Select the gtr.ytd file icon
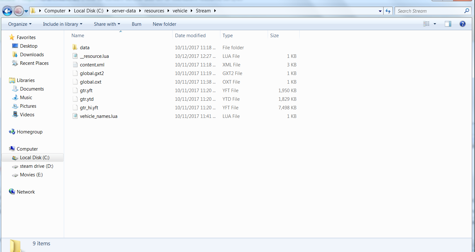The height and width of the screenshot is (252, 475). click(75, 99)
